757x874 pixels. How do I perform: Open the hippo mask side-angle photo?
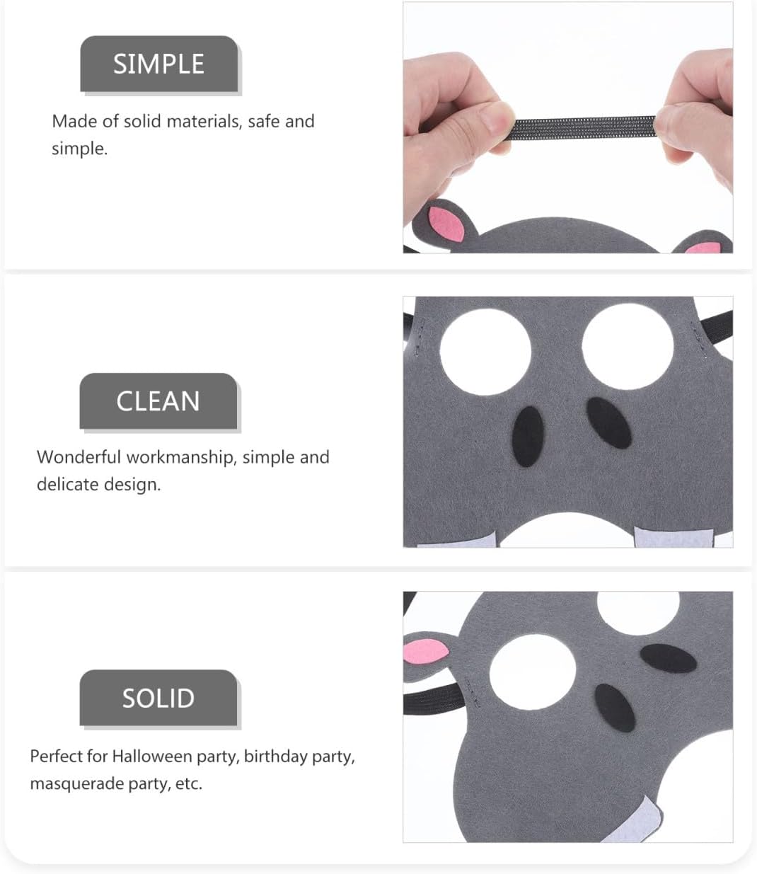coord(568,717)
